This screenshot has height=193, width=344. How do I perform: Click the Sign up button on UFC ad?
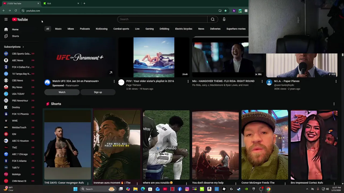tap(98, 92)
